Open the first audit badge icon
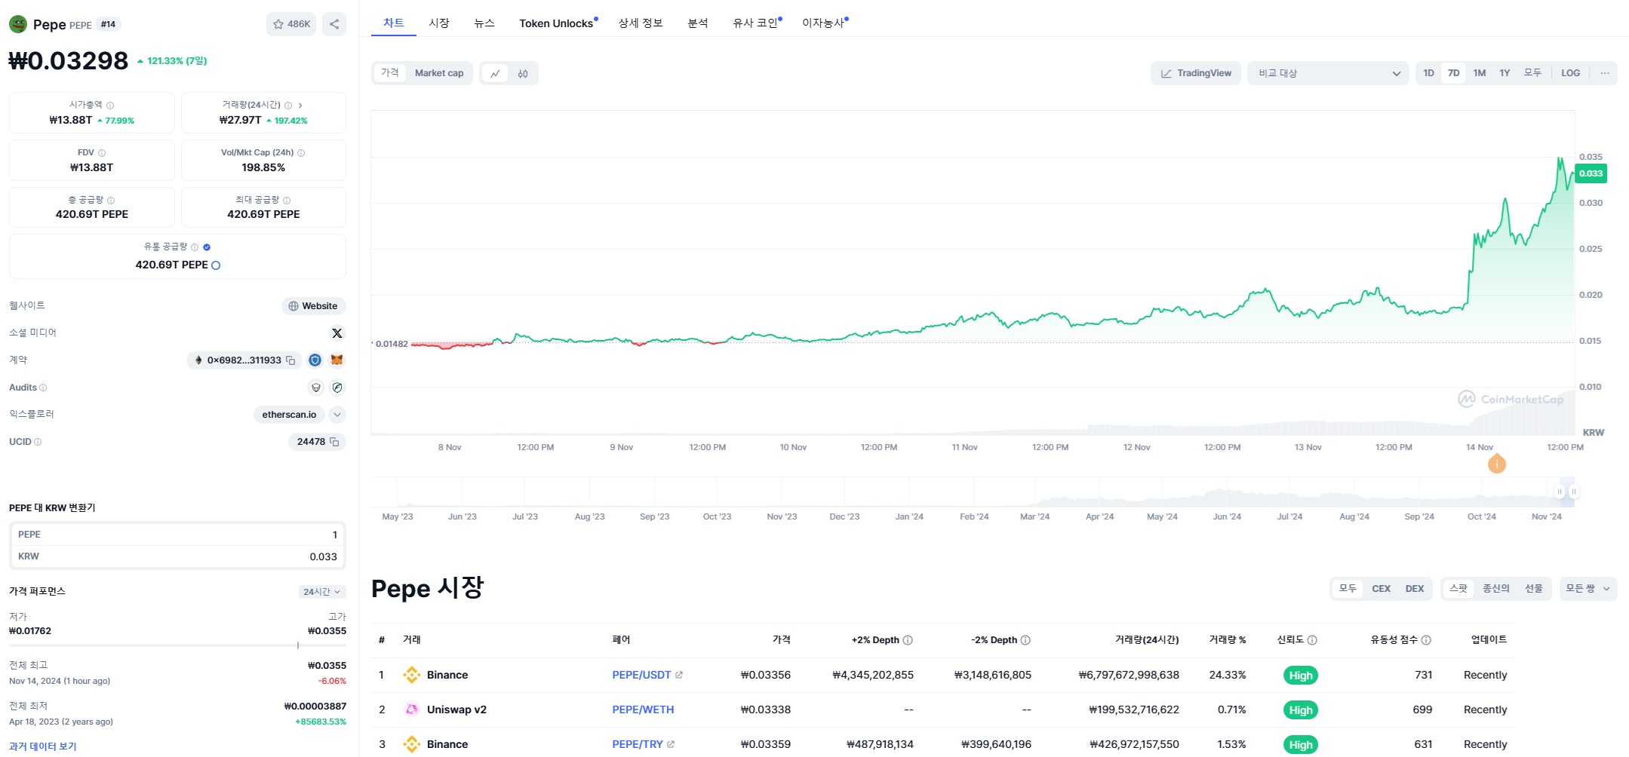The height and width of the screenshot is (757, 1629). 316,388
